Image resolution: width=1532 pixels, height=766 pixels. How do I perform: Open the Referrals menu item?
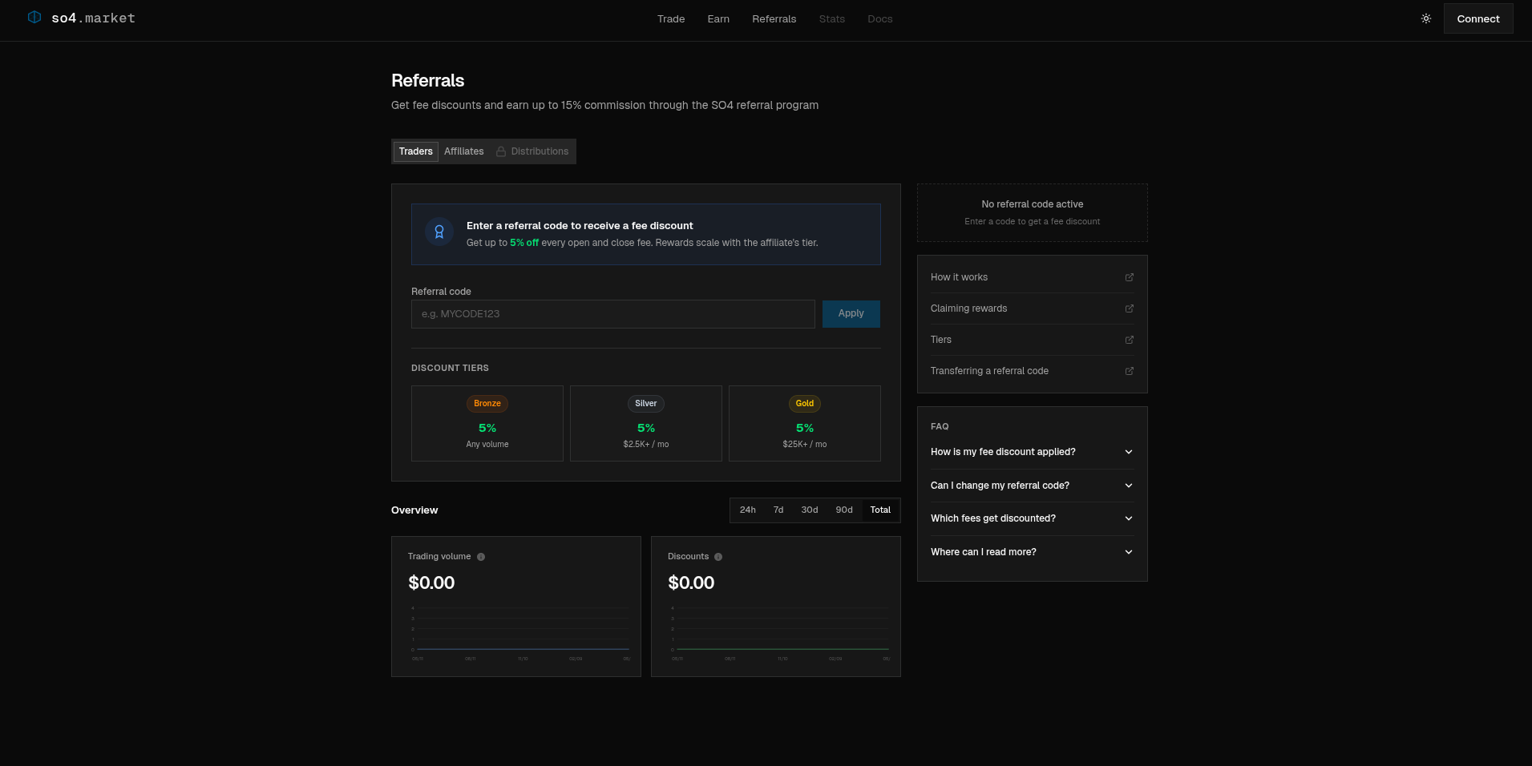pyautogui.click(x=774, y=19)
